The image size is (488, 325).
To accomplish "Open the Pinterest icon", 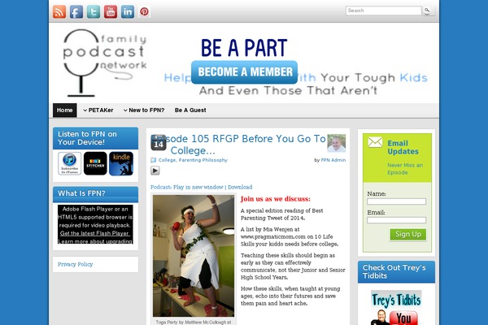I will pos(144,12).
